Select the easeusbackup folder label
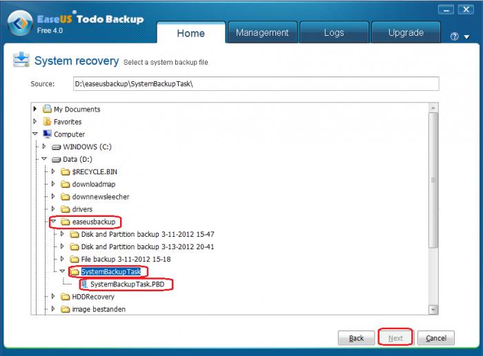This screenshot has height=356, width=483. (x=94, y=222)
